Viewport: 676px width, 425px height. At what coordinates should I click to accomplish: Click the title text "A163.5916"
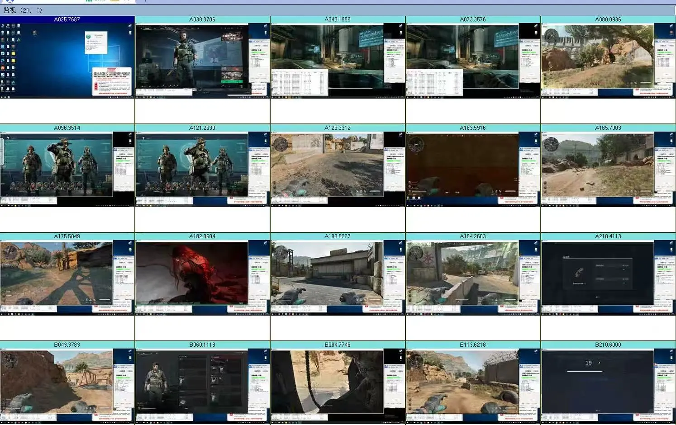click(x=473, y=128)
